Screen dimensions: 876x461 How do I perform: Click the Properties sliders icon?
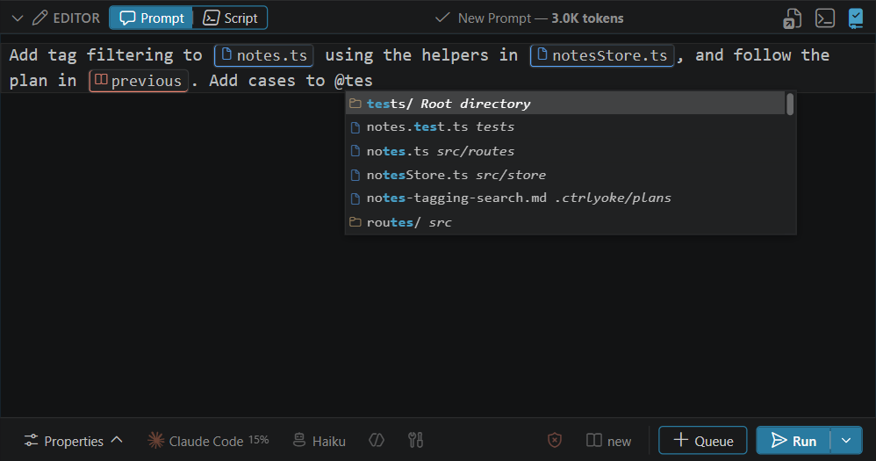coord(31,441)
